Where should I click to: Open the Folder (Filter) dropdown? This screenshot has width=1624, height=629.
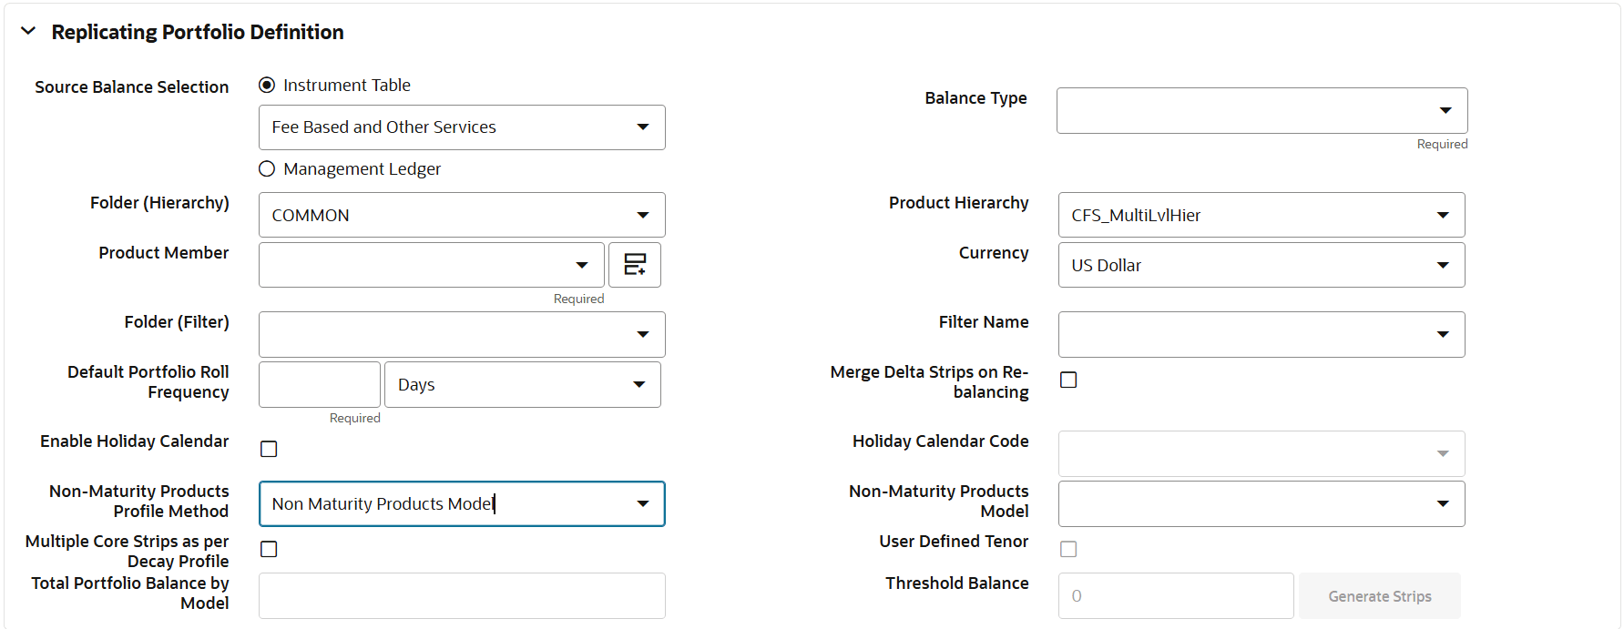[643, 335]
